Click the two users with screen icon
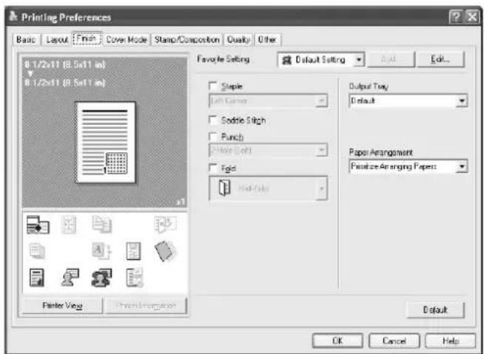484x354 pixels. [101, 278]
